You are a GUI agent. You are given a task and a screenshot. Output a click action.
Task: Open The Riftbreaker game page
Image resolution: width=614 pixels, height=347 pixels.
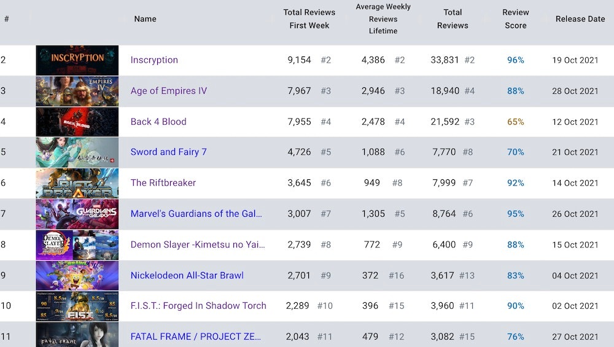coord(163,183)
